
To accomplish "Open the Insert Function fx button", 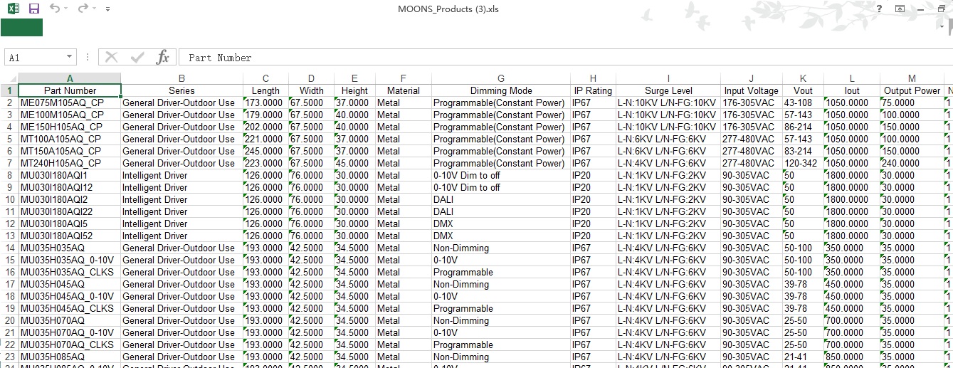I will pos(162,58).
